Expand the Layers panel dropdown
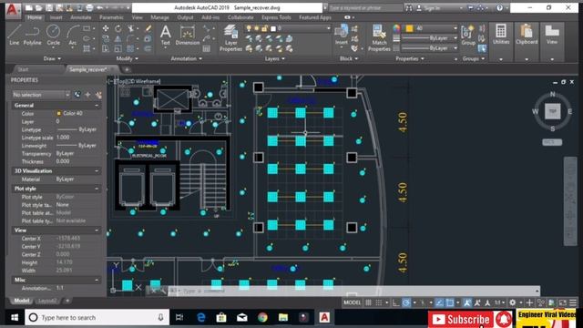This screenshot has width=583, height=328. [x=275, y=58]
